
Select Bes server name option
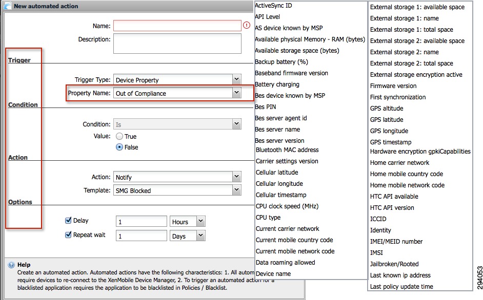tap(277, 130)
